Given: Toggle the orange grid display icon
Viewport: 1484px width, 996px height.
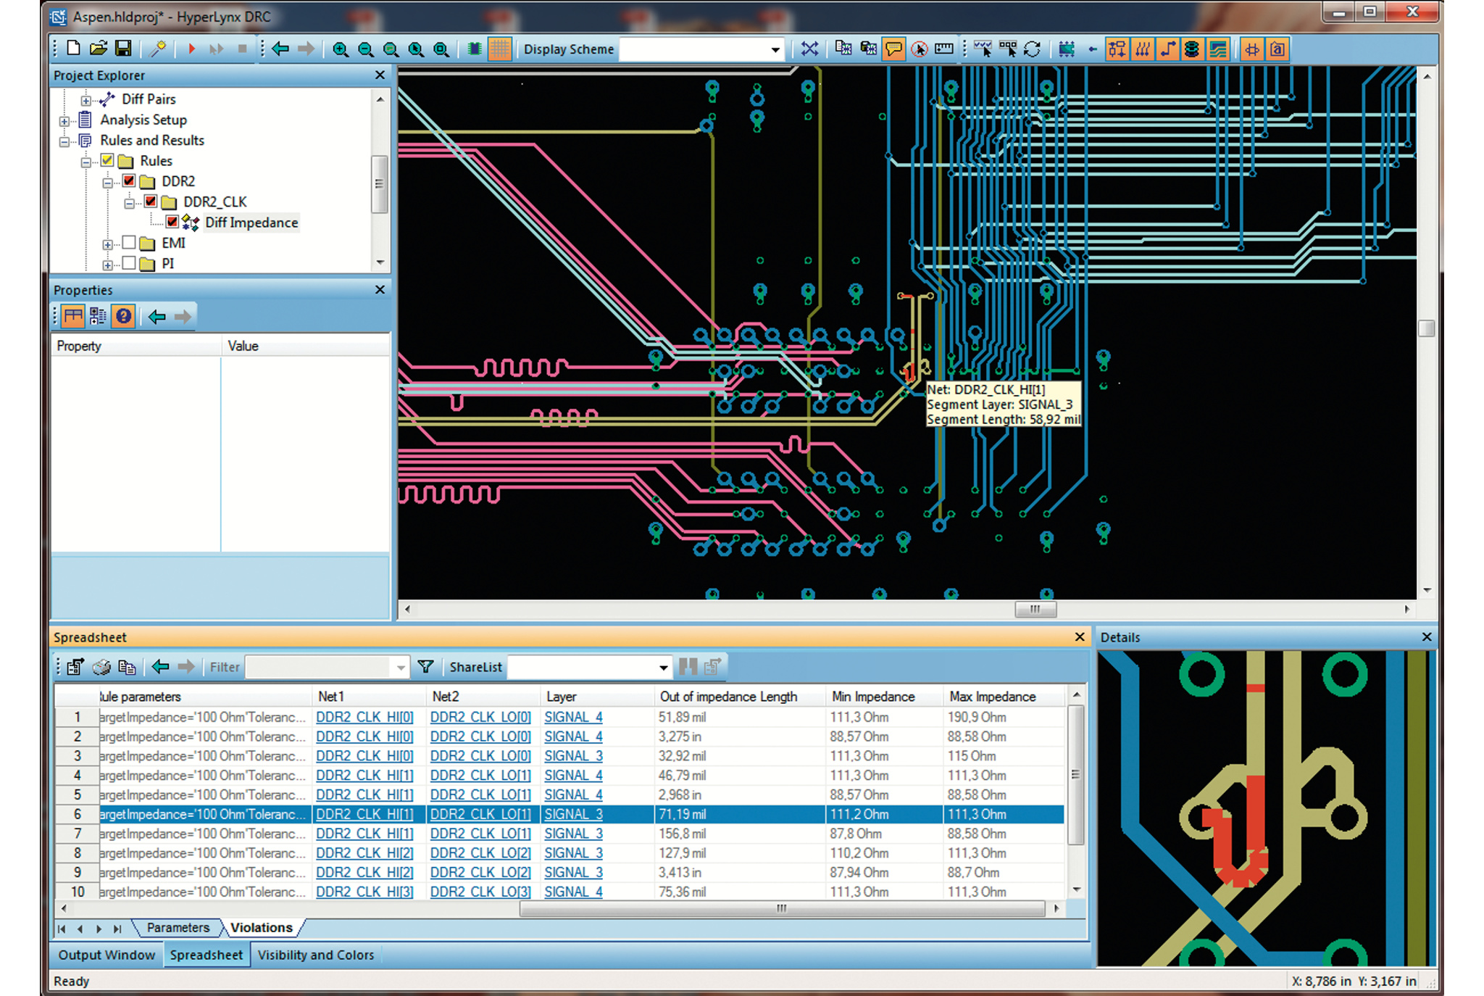Looking at the screenshot, I should coord(499,49).
